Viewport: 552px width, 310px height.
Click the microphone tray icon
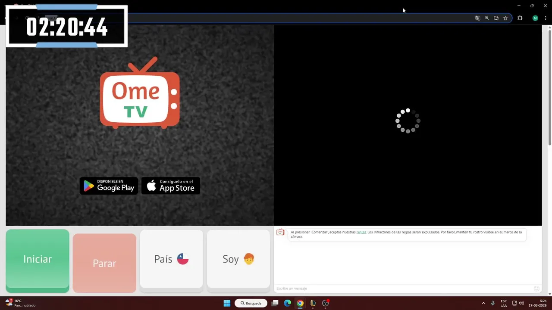492,303
